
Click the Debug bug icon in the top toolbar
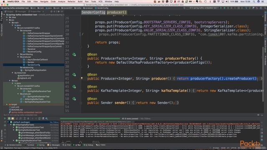click(224, 8)
